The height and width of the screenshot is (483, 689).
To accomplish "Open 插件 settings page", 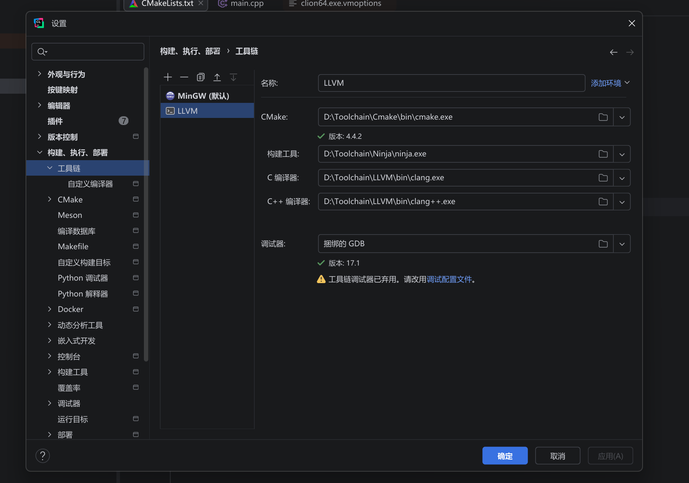I will pyautogui.click(x=55, y=121).
